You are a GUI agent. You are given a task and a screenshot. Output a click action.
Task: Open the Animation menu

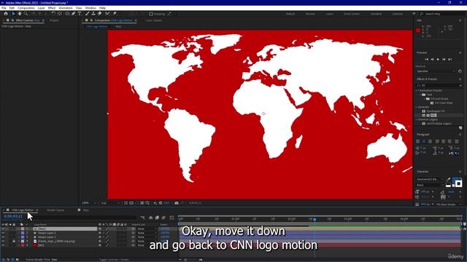click(x=66, y=8)
